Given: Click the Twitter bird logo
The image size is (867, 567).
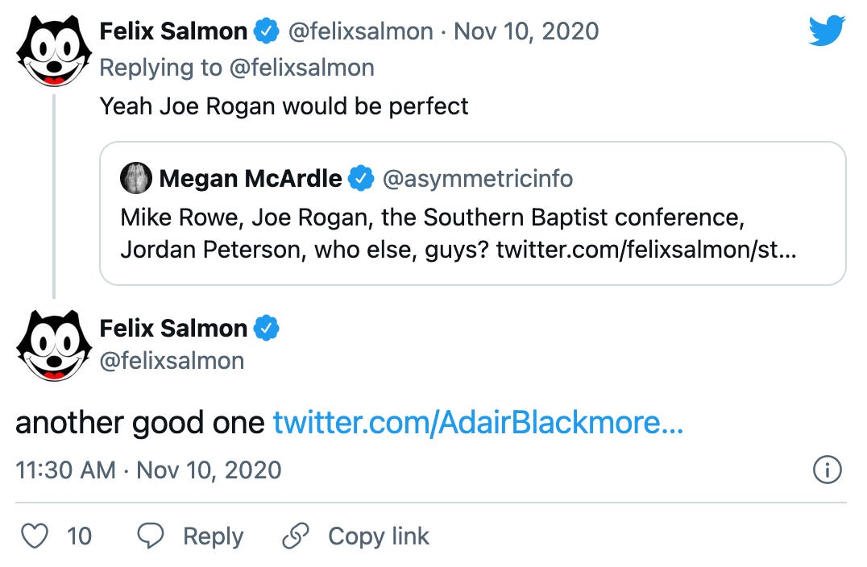Looking at the screenshot, I should (x=826, y=31).
